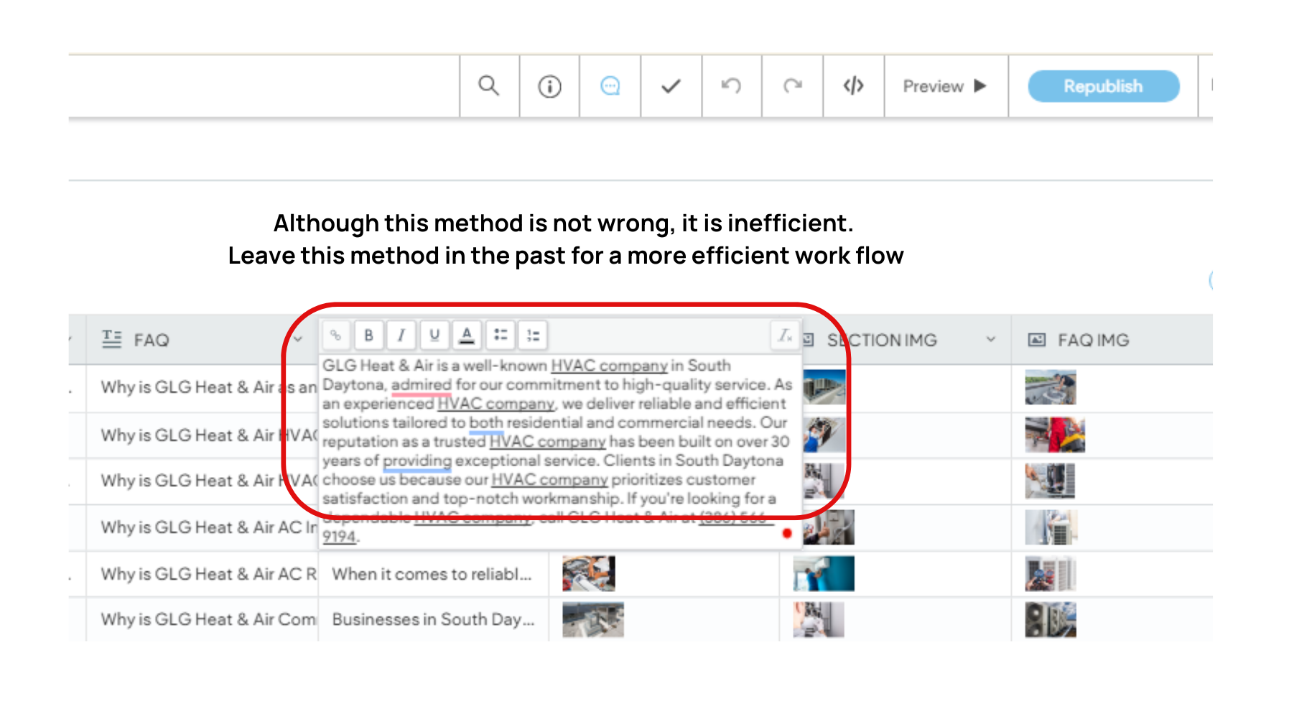This screenshot has width=1289, height=717.
Task: Open FAQ IMG thumbnail in the 'AC R' row
Action: pyautogui.click(x=1051, y=573)
